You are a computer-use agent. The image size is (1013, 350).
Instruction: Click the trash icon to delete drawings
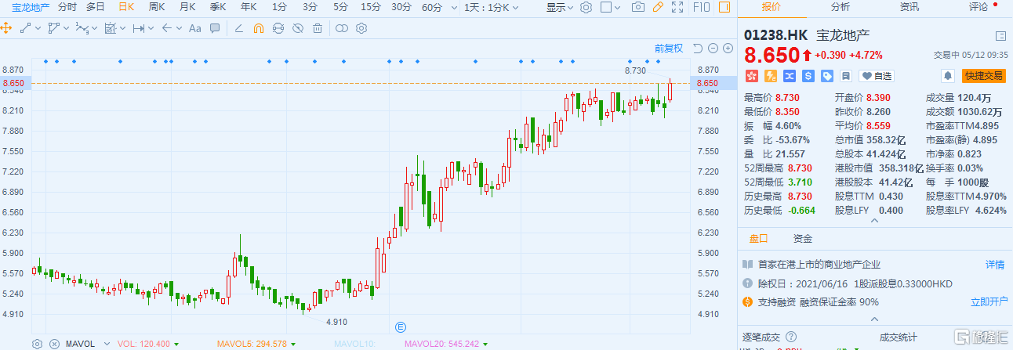317,28
